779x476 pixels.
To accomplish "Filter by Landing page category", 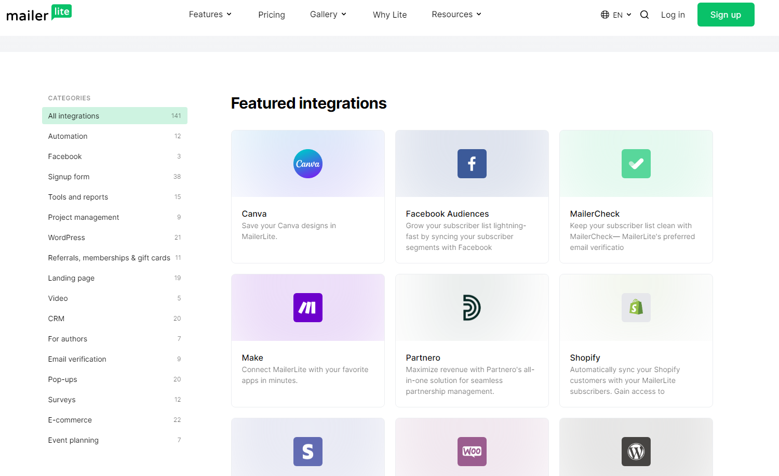I will coord(115,278).
